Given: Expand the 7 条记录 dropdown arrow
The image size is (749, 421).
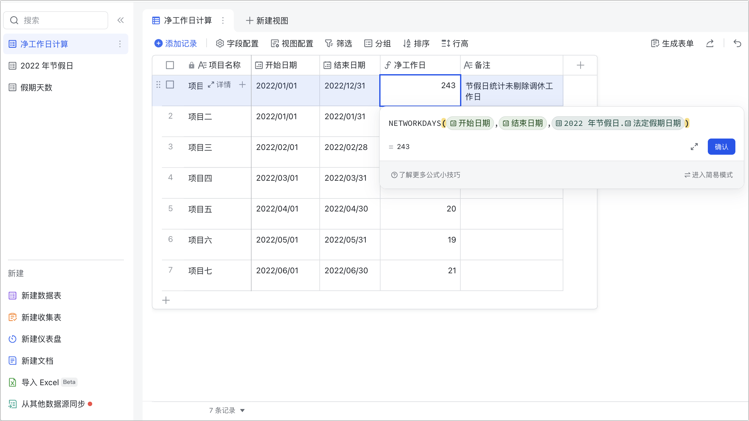Looking at the screenshot, I should 242,411.
